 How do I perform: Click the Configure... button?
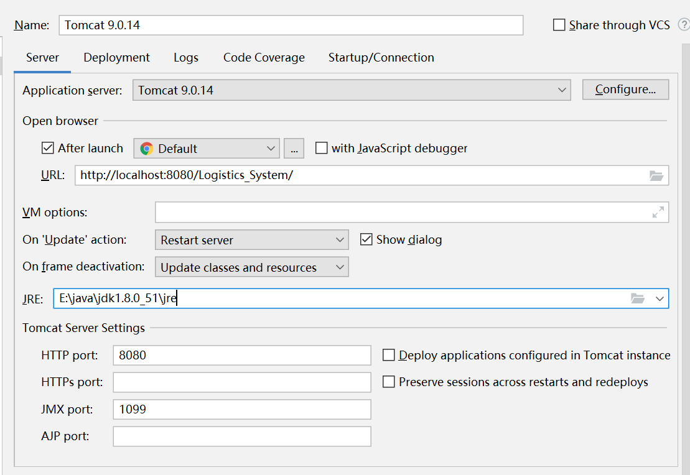625,90
